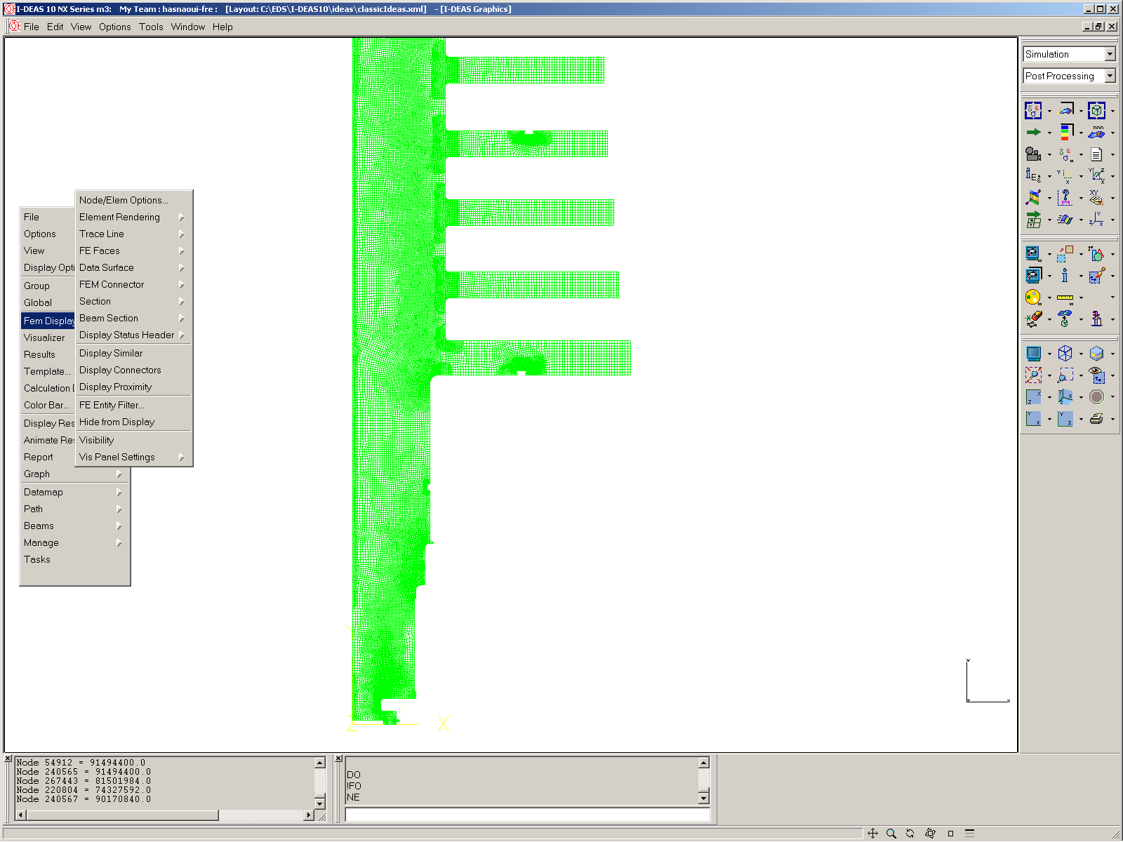Open Node/Elem Options... dialog entry
Screen dimensions: 1123x842
coord(124,201)
